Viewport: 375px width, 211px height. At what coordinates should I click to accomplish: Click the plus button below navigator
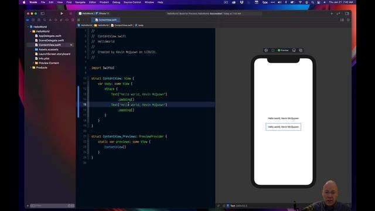[x=28, y=206]
